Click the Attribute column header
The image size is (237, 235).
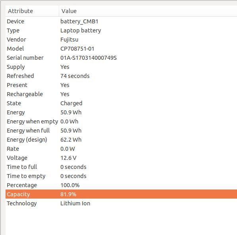coord(32,11)
